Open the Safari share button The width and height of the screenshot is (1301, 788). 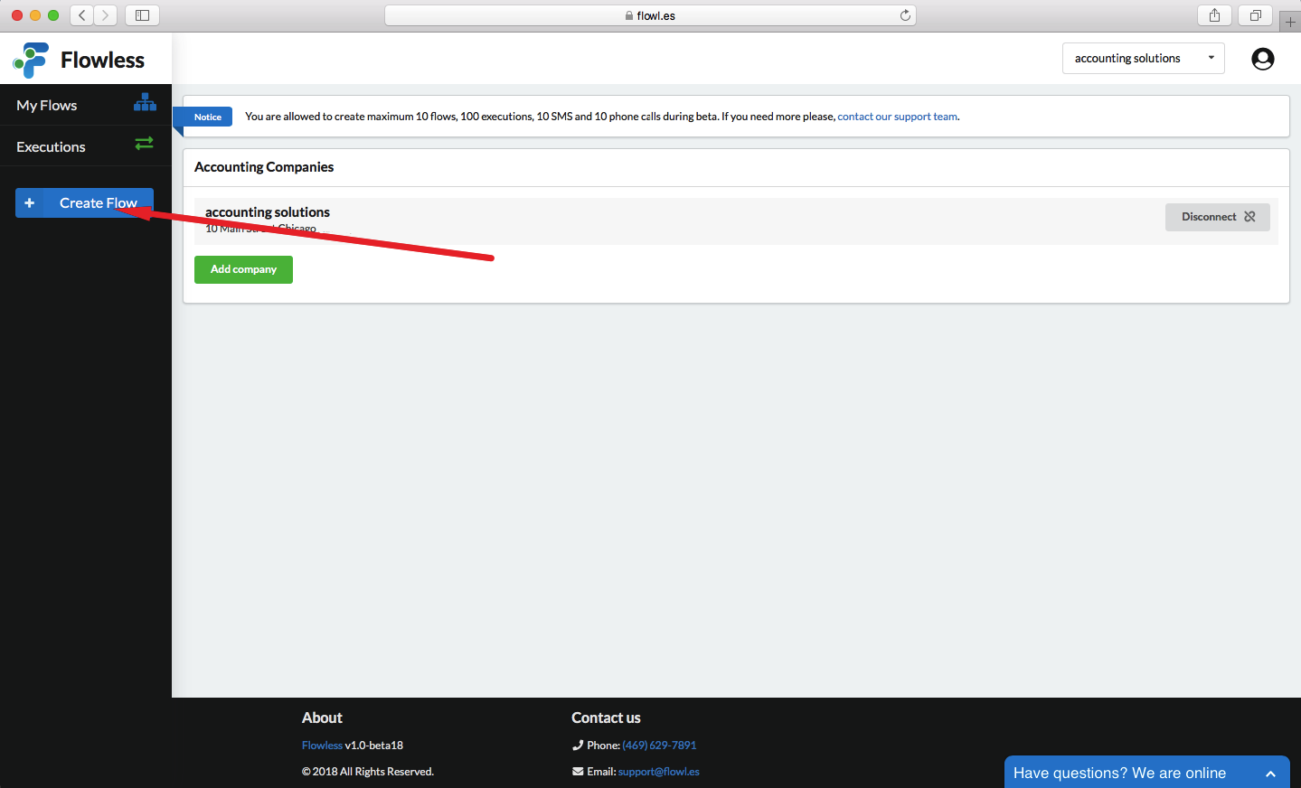[x=1214, y=15]
